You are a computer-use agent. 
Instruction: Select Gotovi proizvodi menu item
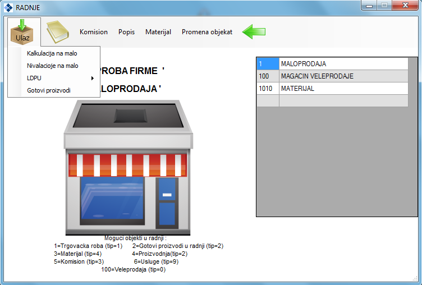(49, 90)
